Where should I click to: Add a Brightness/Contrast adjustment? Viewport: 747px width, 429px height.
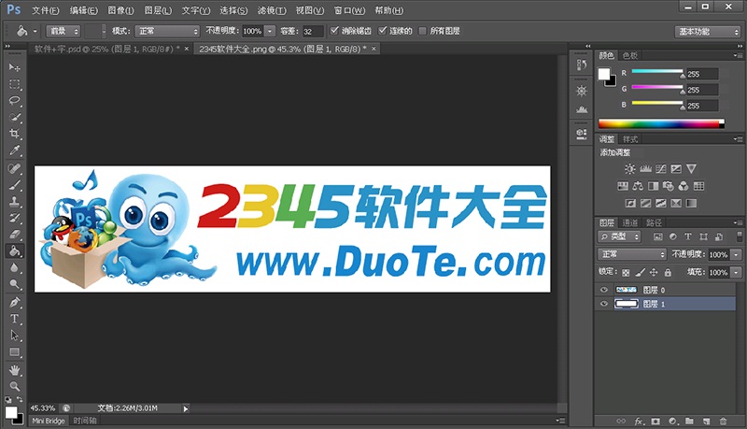tap(630, 169)
